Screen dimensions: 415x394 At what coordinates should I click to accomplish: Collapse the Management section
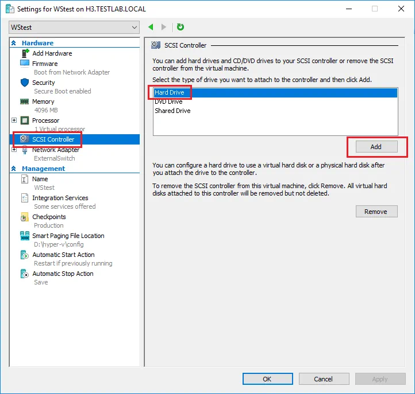[x=14, y=169]
